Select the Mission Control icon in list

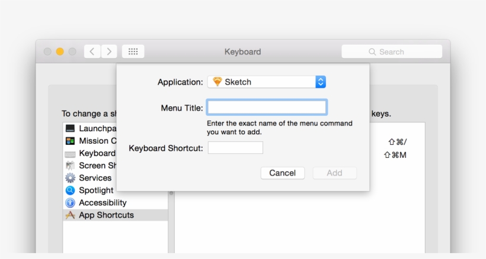[x=70, y=141]
